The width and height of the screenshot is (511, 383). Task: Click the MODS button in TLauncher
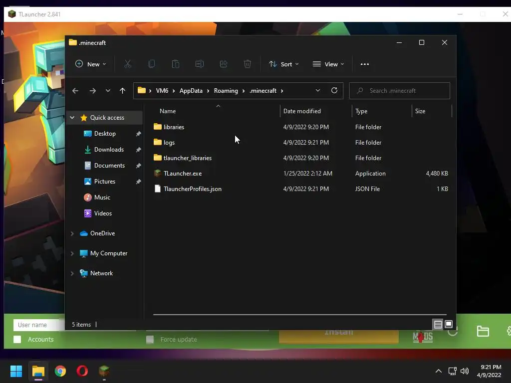click(423, 337)
